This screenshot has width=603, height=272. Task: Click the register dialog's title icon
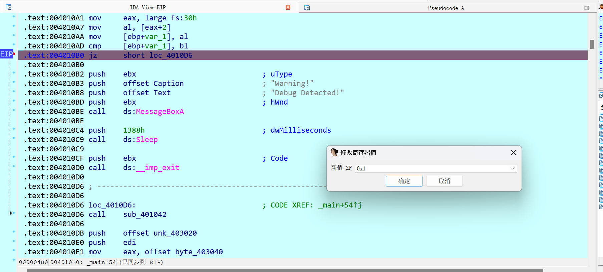(334, 152)
